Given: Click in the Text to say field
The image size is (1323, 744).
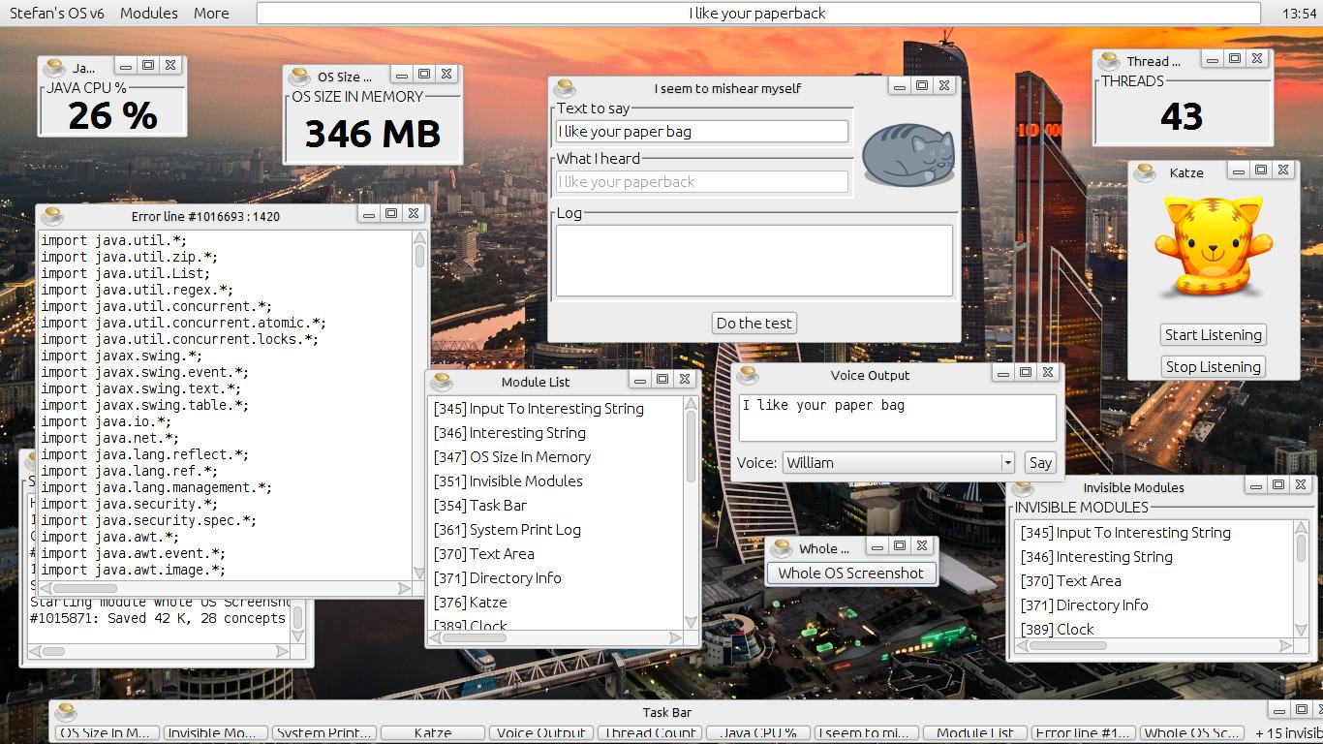Looking at the screenshot, I should [701, 132].
